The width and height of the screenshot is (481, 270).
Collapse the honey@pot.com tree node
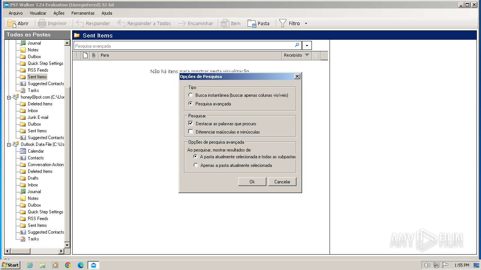[9, 97]
